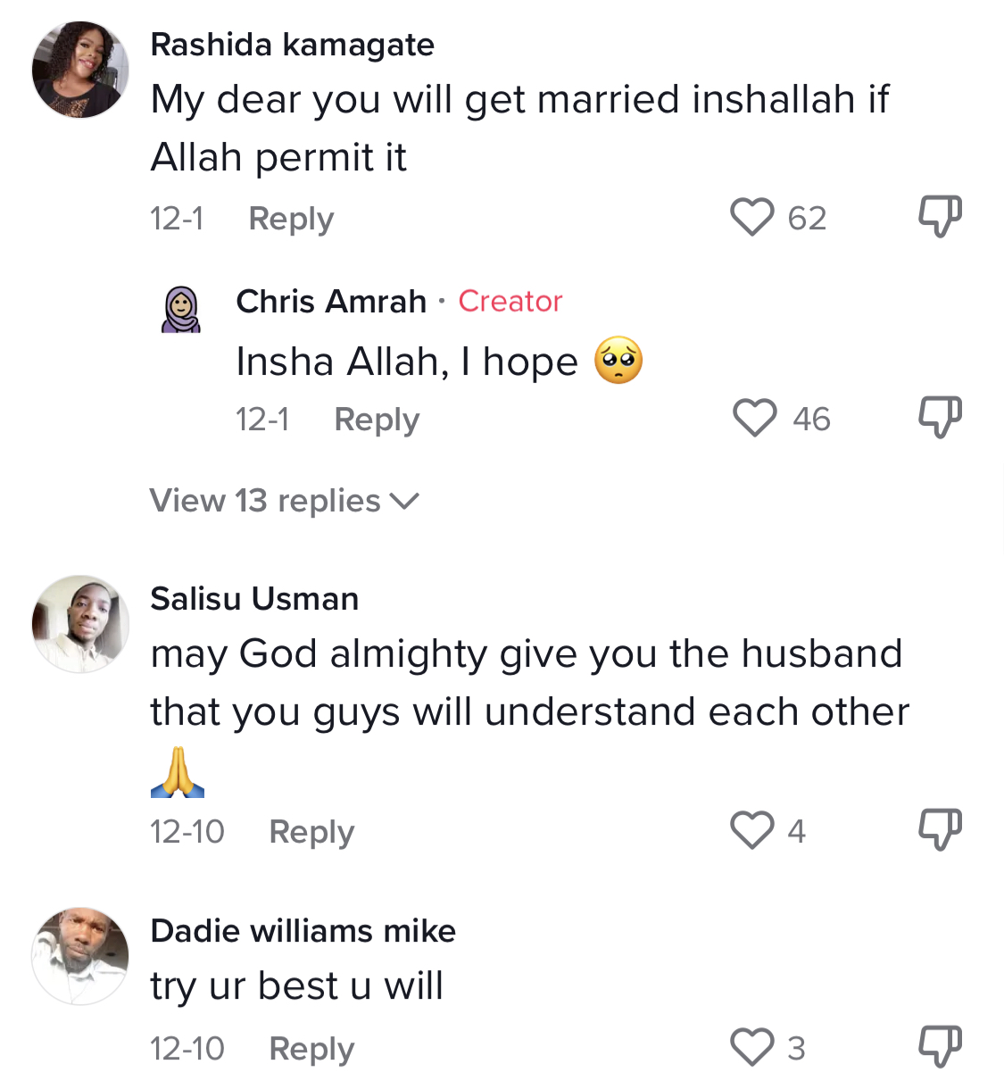The height and width of the screenshot is (1089, 1004).
Task: Reply to Chris Amrah's Insha Allah comment
Action: 377,420
